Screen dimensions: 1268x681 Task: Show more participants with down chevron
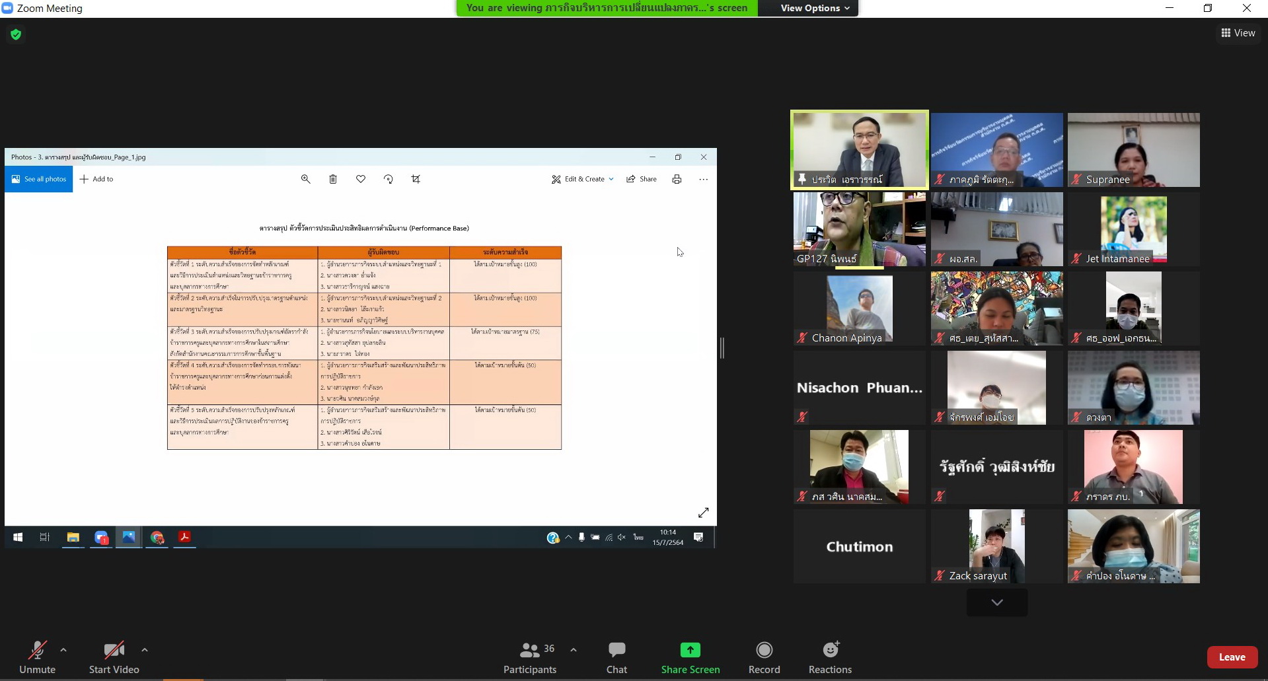(996, 602)
